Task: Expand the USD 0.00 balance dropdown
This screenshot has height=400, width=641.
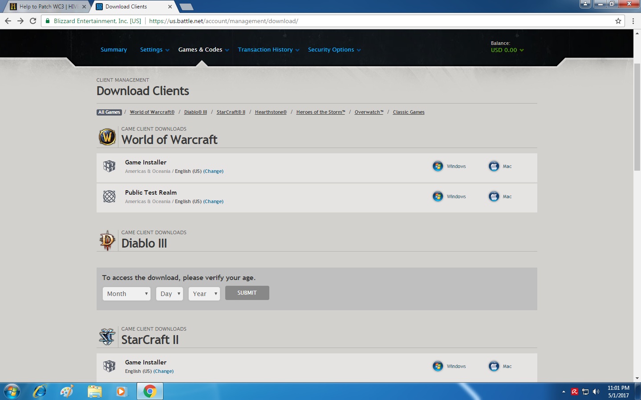Action: (507, 50)
